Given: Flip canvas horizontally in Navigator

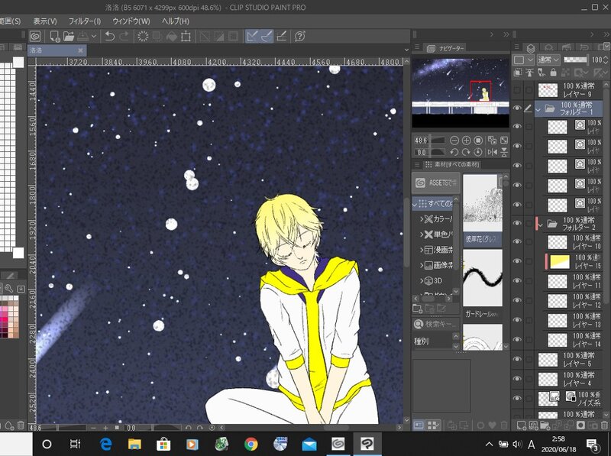Looking at the screenshot, I should coord(492,153).
